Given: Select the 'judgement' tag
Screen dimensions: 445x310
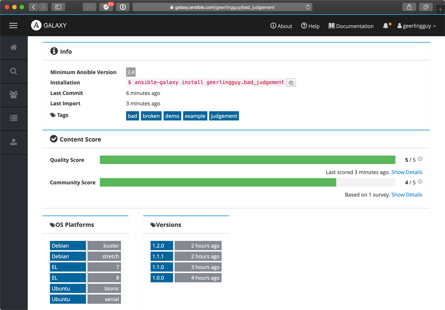Looking at the screenshot, I should [224, 116].
